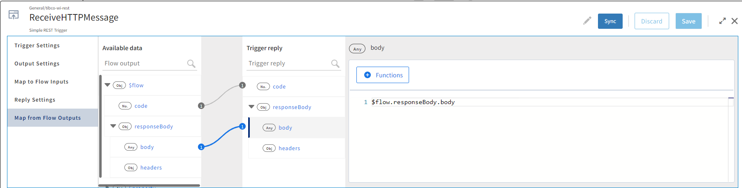742x188 pixels.
Task: Collapse responseBody under Available data
Action: (x=113, y=126)
